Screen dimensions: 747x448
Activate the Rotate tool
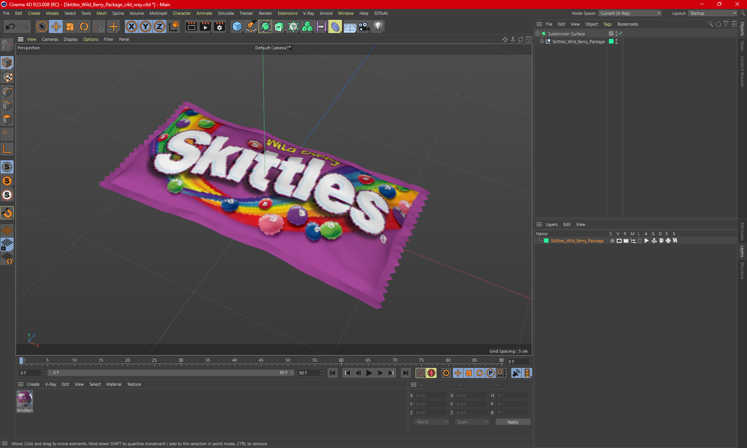click(84, 26)
